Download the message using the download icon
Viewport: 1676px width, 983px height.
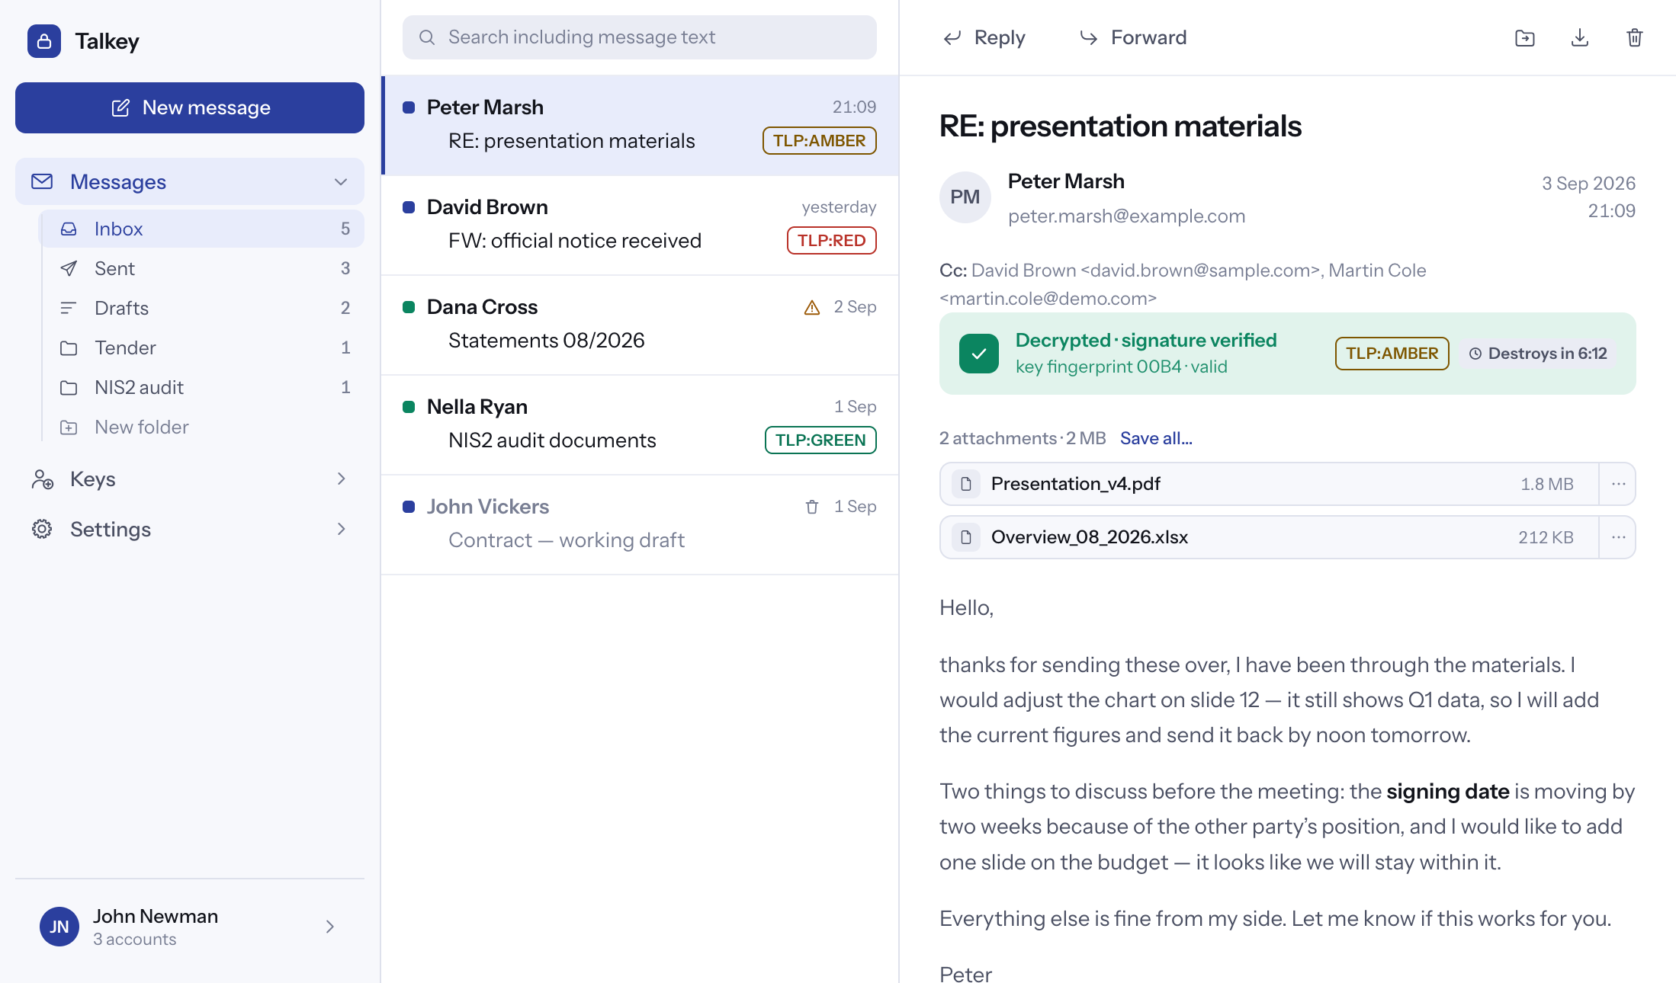1580,38
